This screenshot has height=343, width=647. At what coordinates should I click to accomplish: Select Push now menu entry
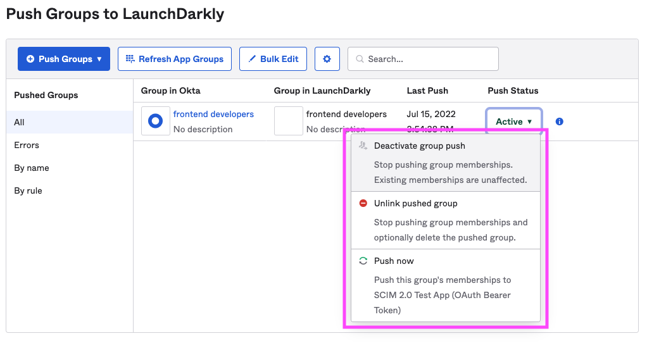tap(394, 261)
